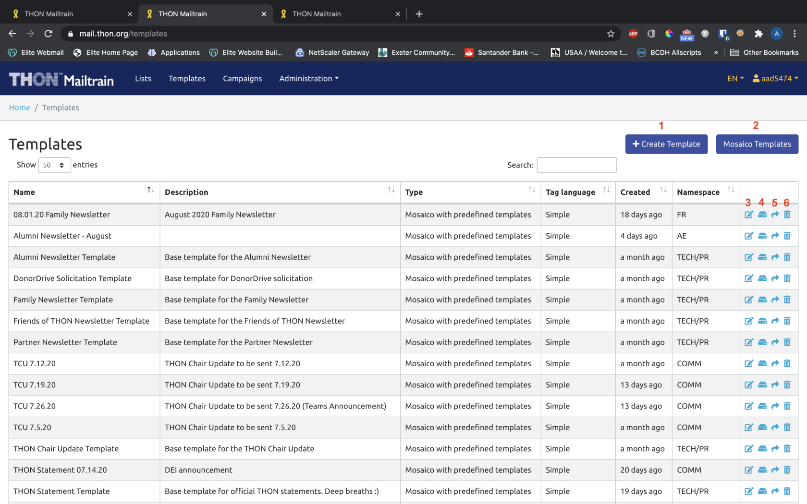The width and height of the screenshot is (807, 504).
Task: Open files for Friends of THON Newsletter Template
Action: point(762,321)
